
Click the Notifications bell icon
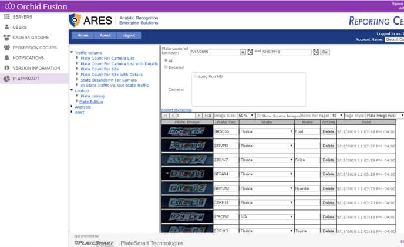coord(6,58)
